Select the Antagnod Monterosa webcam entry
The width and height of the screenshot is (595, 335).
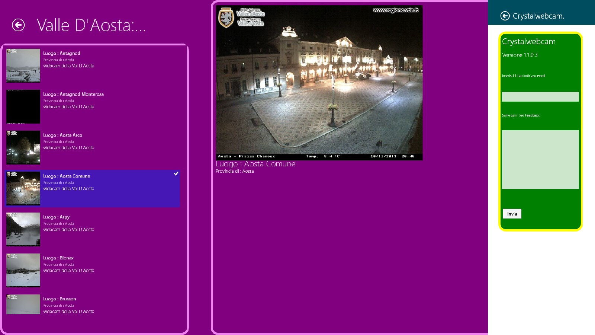click(93, 106)
